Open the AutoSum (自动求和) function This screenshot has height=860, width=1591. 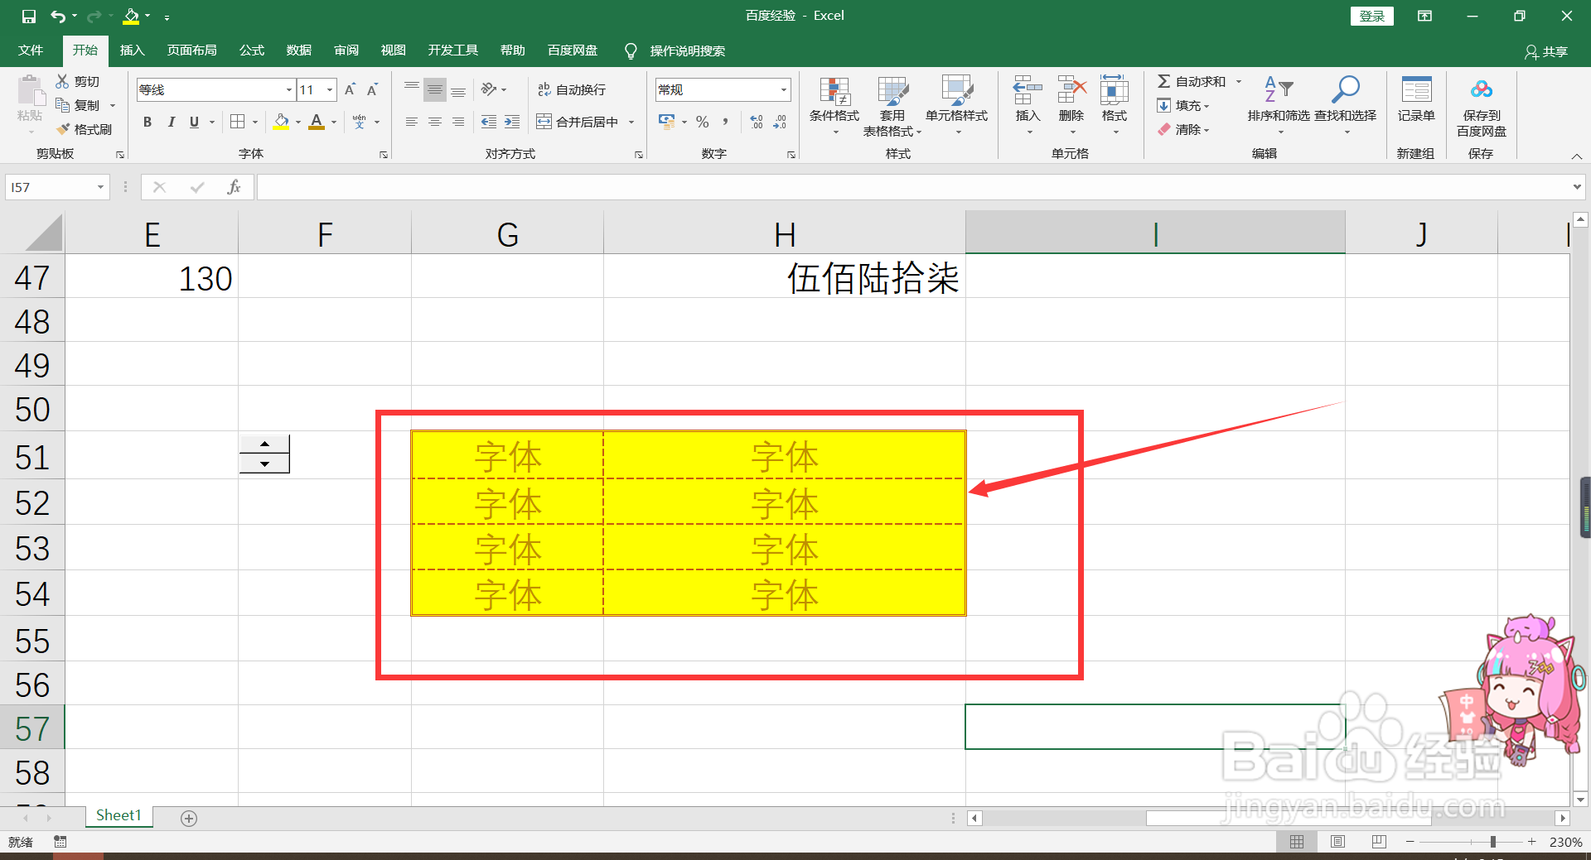(x=1191, y=81)
